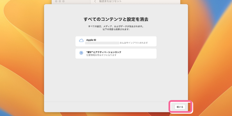Click the redacted Apple ID account name field
Image resolution: width=232 pixels, height=116 pixels.
click(102, 43)
